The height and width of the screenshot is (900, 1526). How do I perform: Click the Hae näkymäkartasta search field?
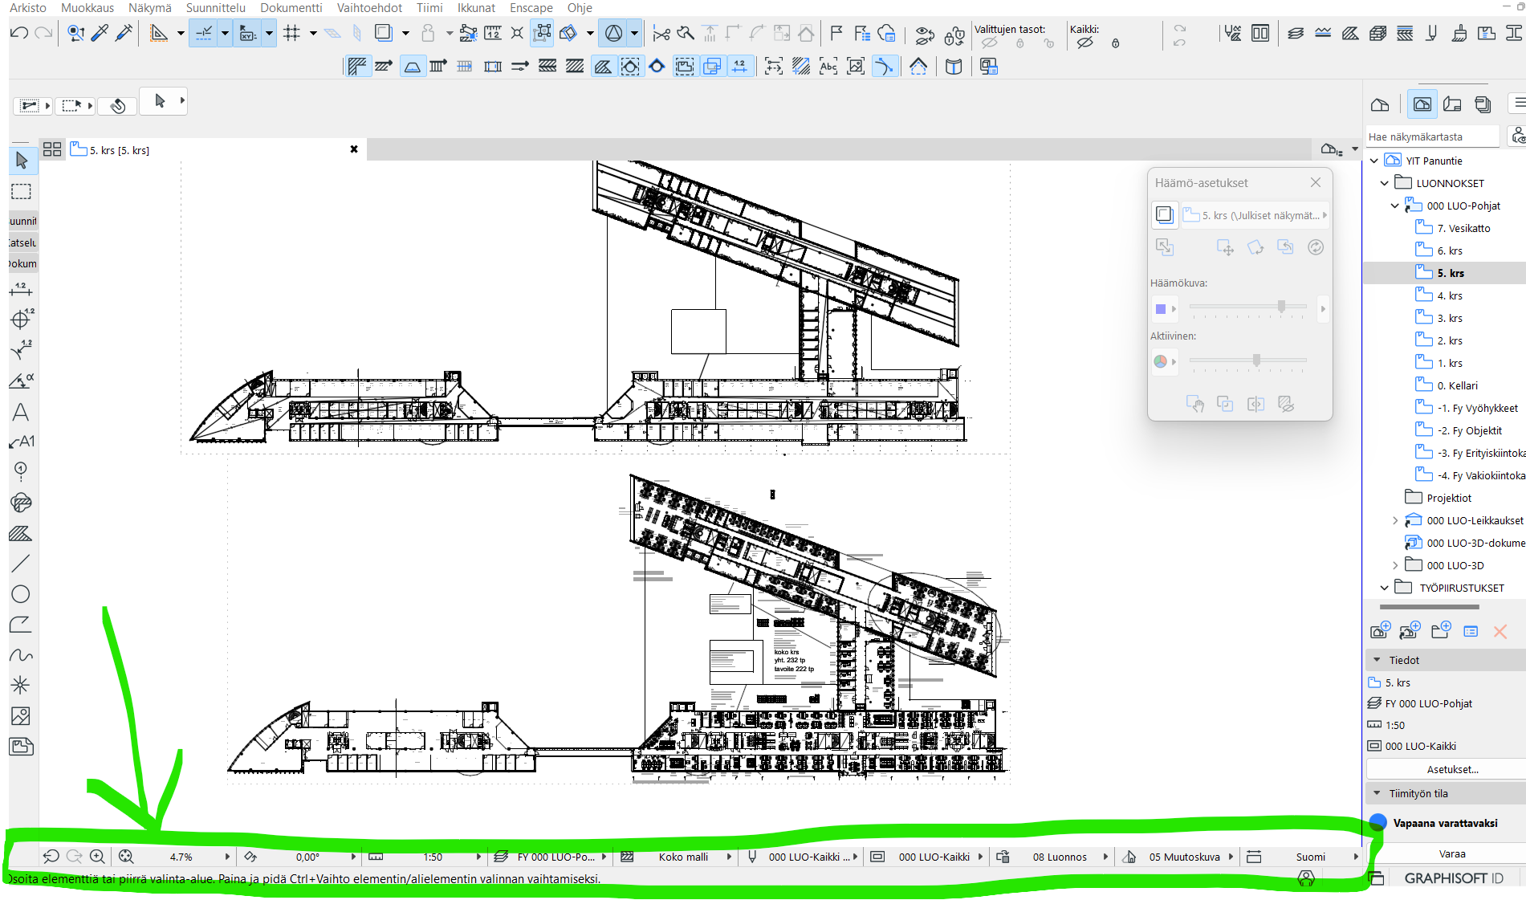(1432, 137)
